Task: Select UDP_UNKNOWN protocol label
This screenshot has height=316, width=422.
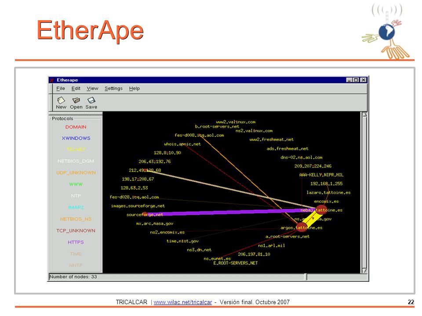Action: pyautogui.click(x=76, y=172)
